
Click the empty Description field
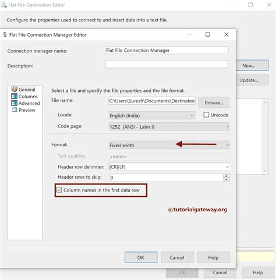tap(167, 64)
